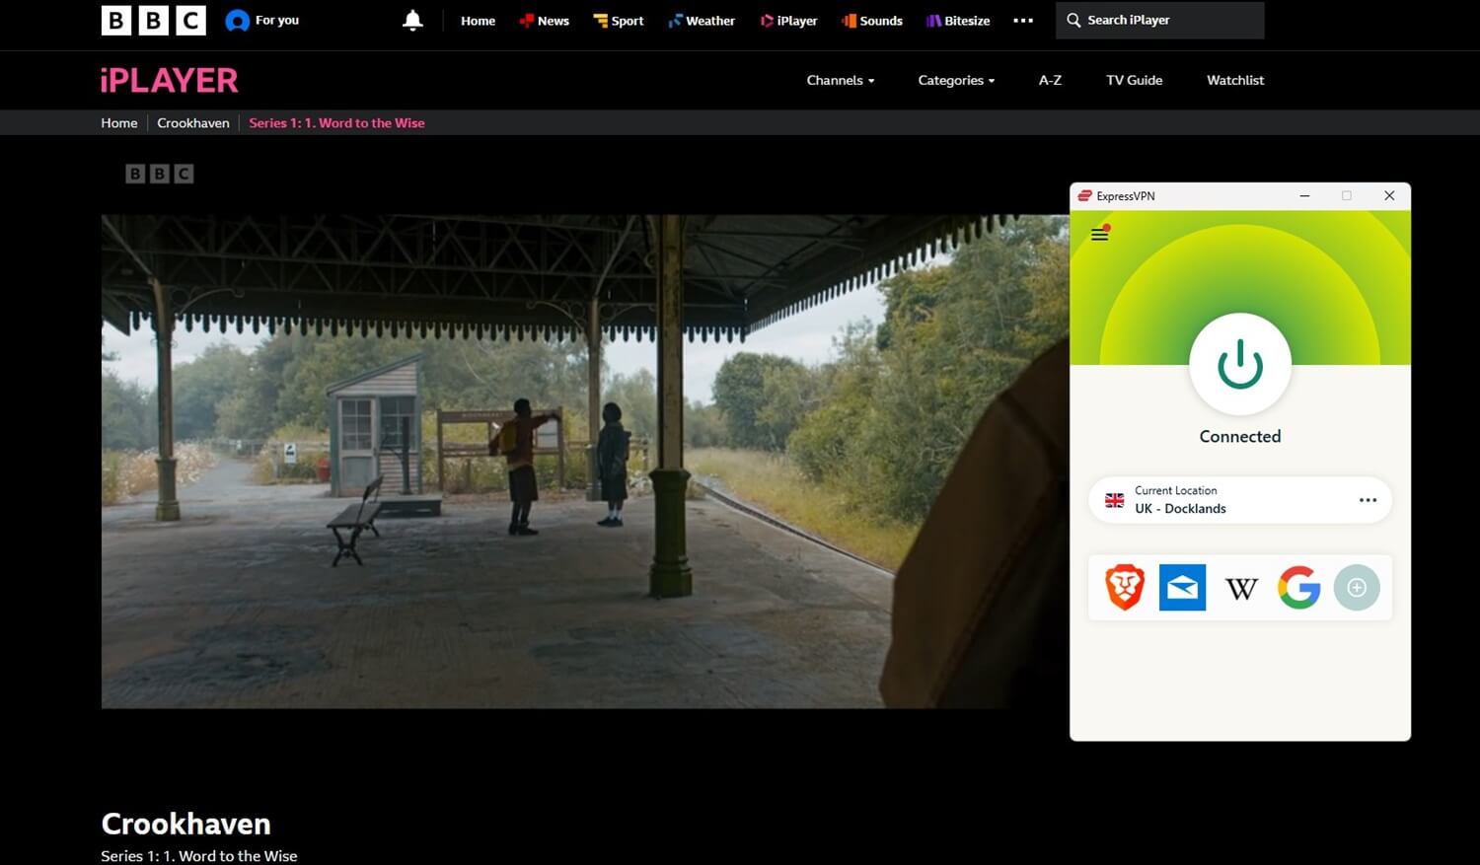
Task: Open the Google shortcut in ExpressVPN
Action: [x=1298, y=587]
